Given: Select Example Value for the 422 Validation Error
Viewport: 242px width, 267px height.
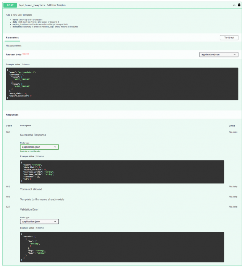Looking at the screenshot, I should click(27, 228).
